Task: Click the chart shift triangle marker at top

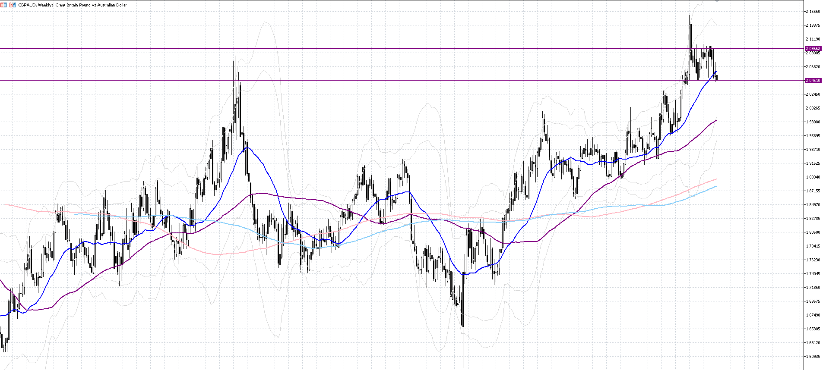Action: pyautogui.click(x=717, y=2)
